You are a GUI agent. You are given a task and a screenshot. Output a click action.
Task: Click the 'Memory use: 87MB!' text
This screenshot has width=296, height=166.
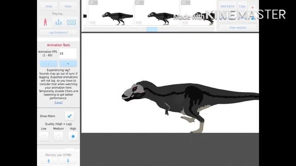(58, 155)
